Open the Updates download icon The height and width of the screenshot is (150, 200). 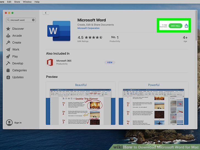[8, 77]
